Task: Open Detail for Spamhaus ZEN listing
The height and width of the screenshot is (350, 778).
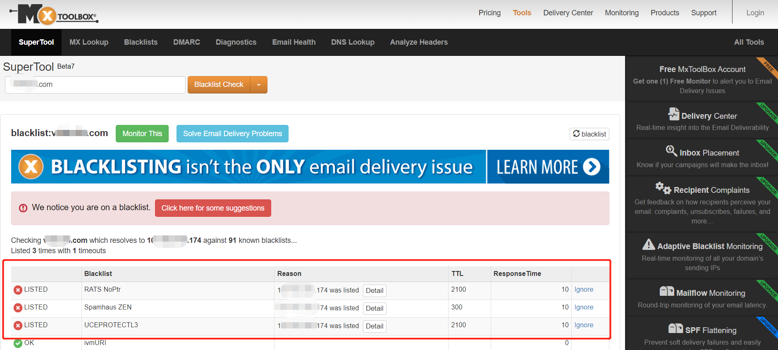Action: point(375,308)
